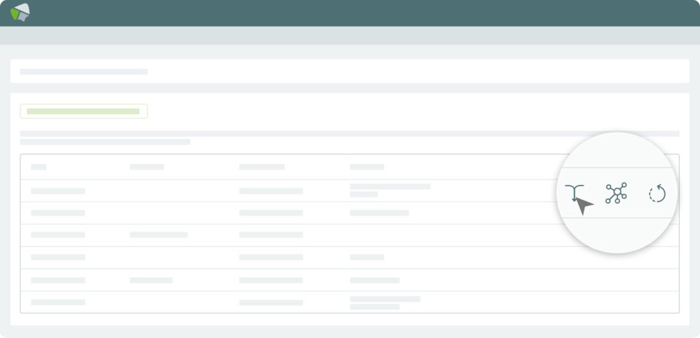Click the dashed circular reset arrow icon
The image size is (700, 338).
click(x=657, y=193)
